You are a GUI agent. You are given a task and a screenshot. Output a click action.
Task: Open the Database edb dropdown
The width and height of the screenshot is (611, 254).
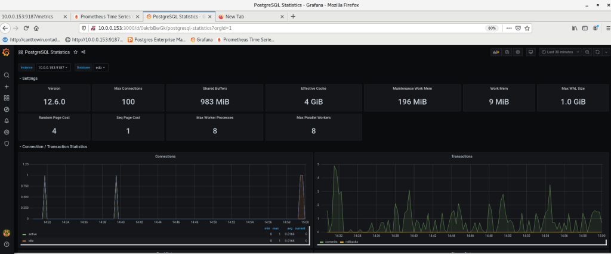click(x=101, y=68)
